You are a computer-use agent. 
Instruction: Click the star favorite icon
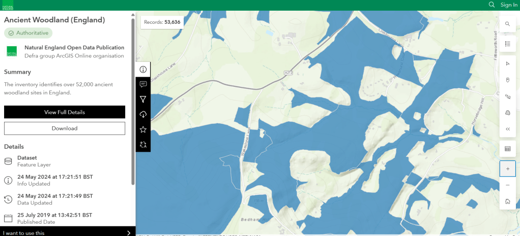(143, 129)
